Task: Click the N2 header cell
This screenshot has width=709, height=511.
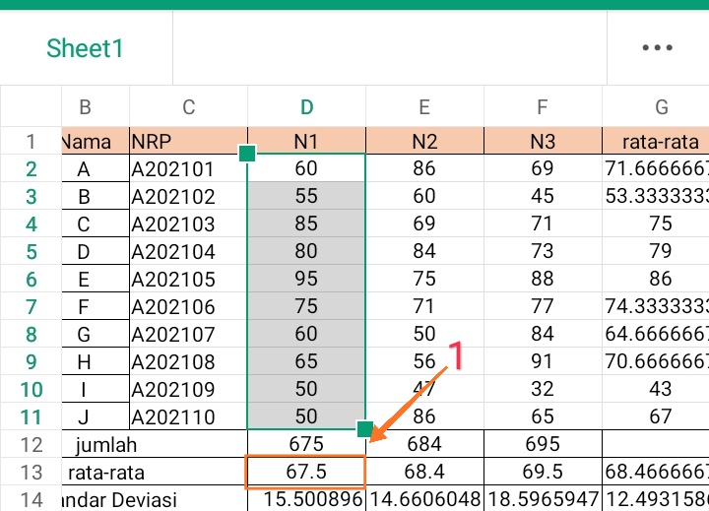Action: coord(424,141)
